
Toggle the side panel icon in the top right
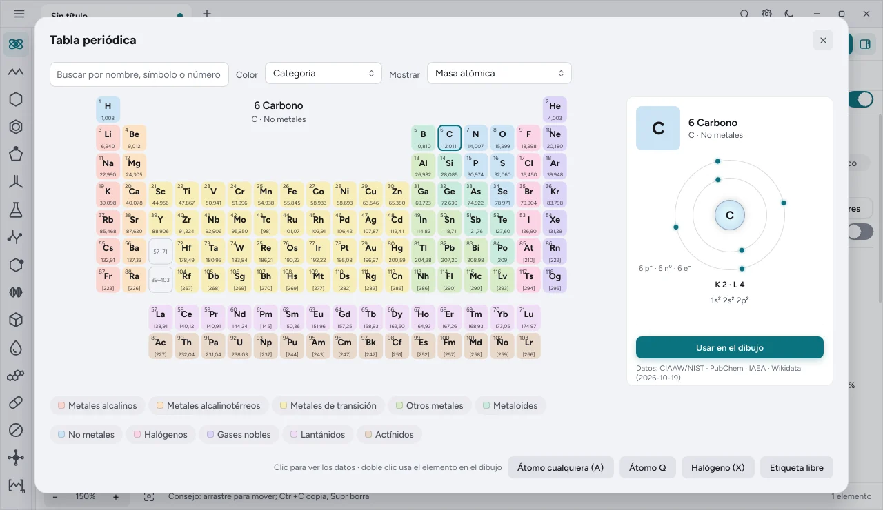(x=864, y=44)
